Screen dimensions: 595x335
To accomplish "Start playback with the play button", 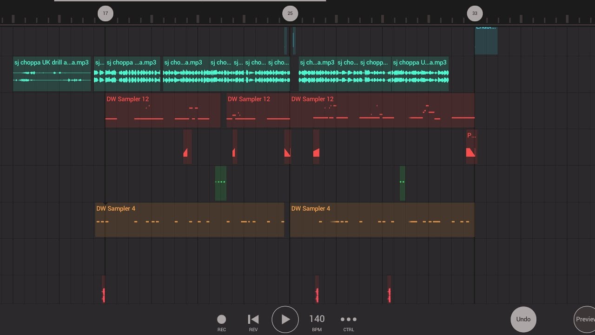I will 285,319.
